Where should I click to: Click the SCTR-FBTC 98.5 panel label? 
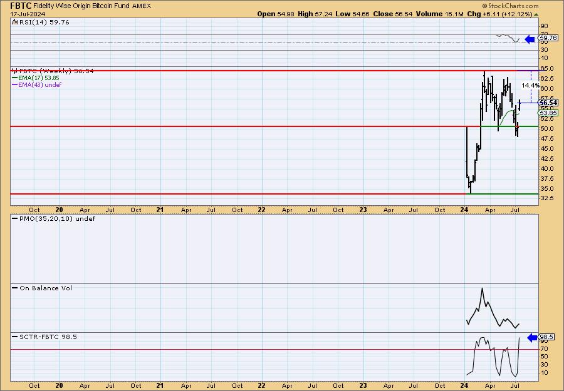[x=44, y=337]
